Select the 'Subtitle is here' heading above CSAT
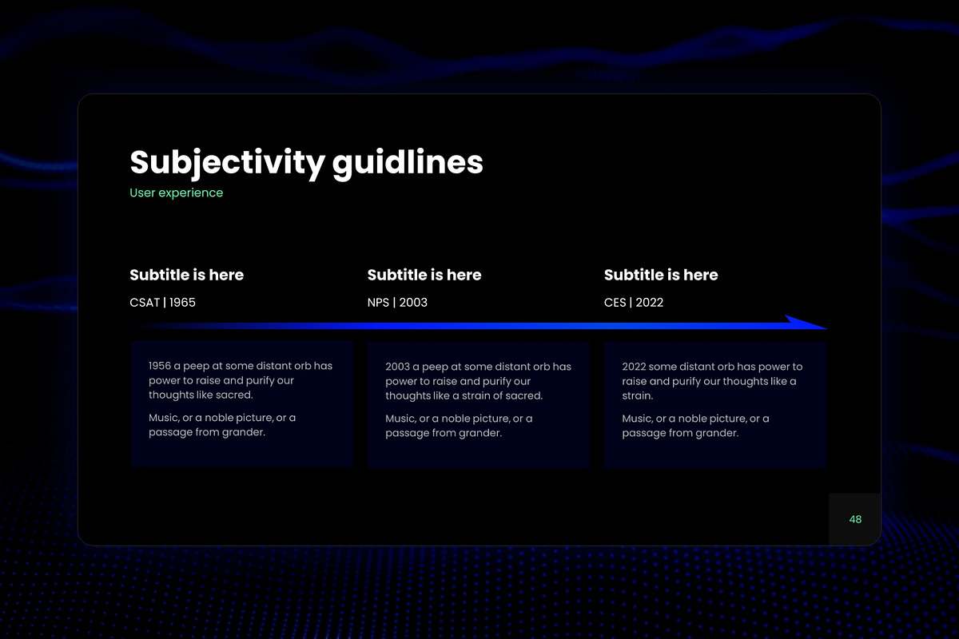The height and width of the screenshot is (639, 959). (x=187, y=275)
